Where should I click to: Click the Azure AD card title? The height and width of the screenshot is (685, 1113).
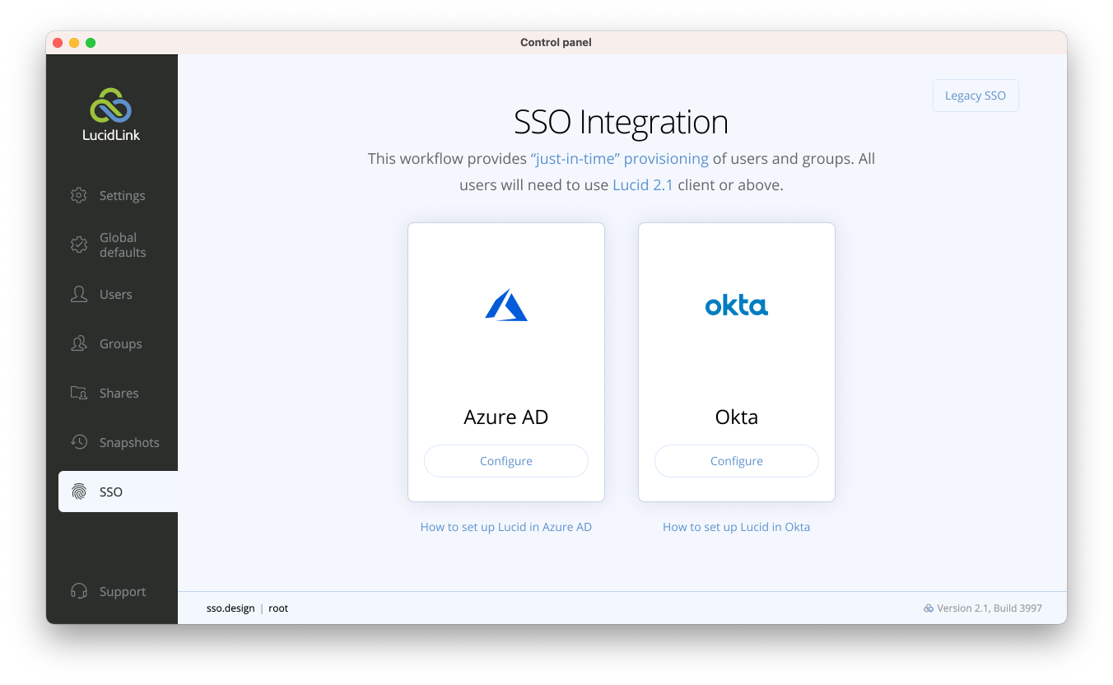(x=506, y=417)
